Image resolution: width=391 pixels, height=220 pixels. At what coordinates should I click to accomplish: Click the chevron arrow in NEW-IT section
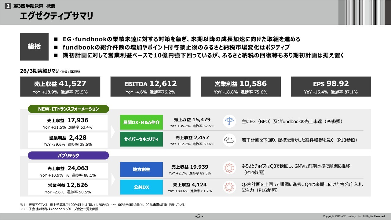click(113, 131)
